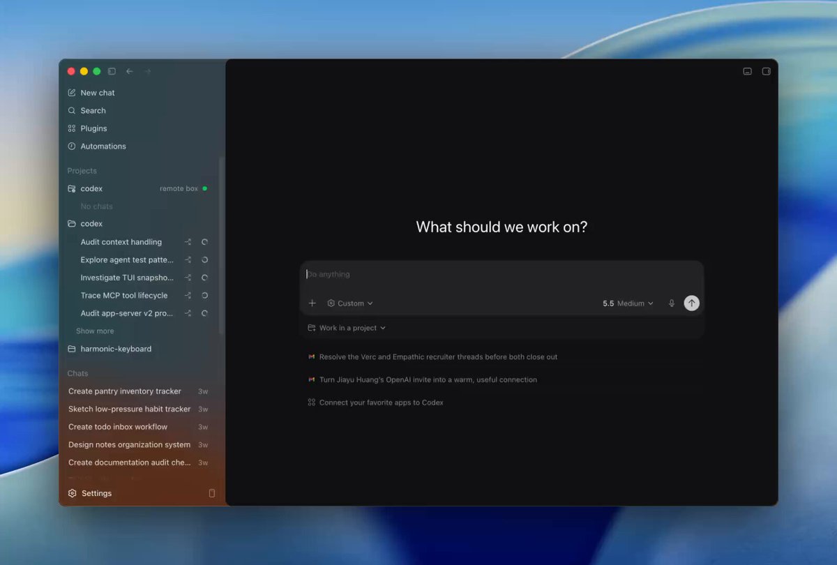Image resolution: width=837 pixels, height=565 pixels.
Task: Click spinner icon on Audit app-server v2 row
Action: pos(204,313)
